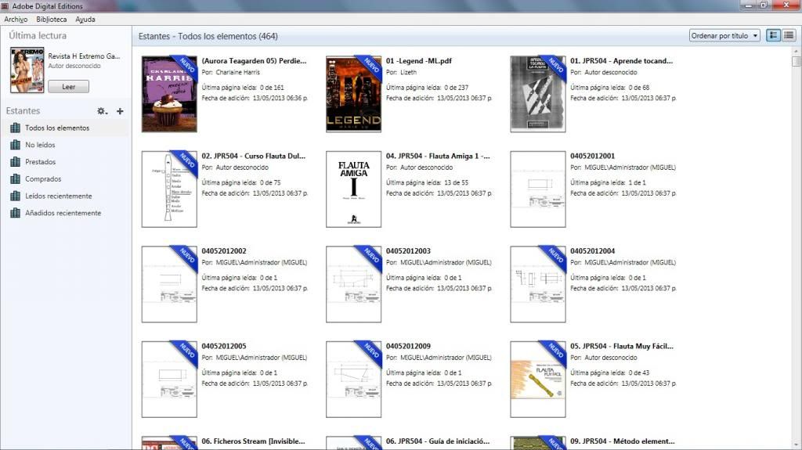Image resolution: width=802 pixels, height=450 pixels.
Task: Click the text Última página leída: 13 de 55
Action: point(427,182)
